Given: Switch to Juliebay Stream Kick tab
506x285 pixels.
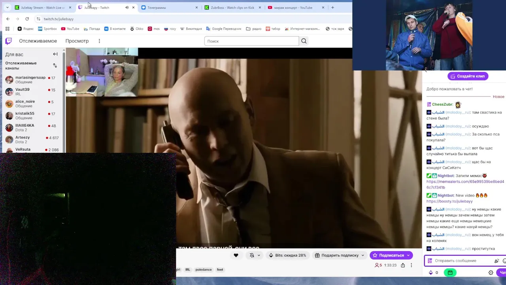Looking at the screenshot, I should tap(43, 8).
